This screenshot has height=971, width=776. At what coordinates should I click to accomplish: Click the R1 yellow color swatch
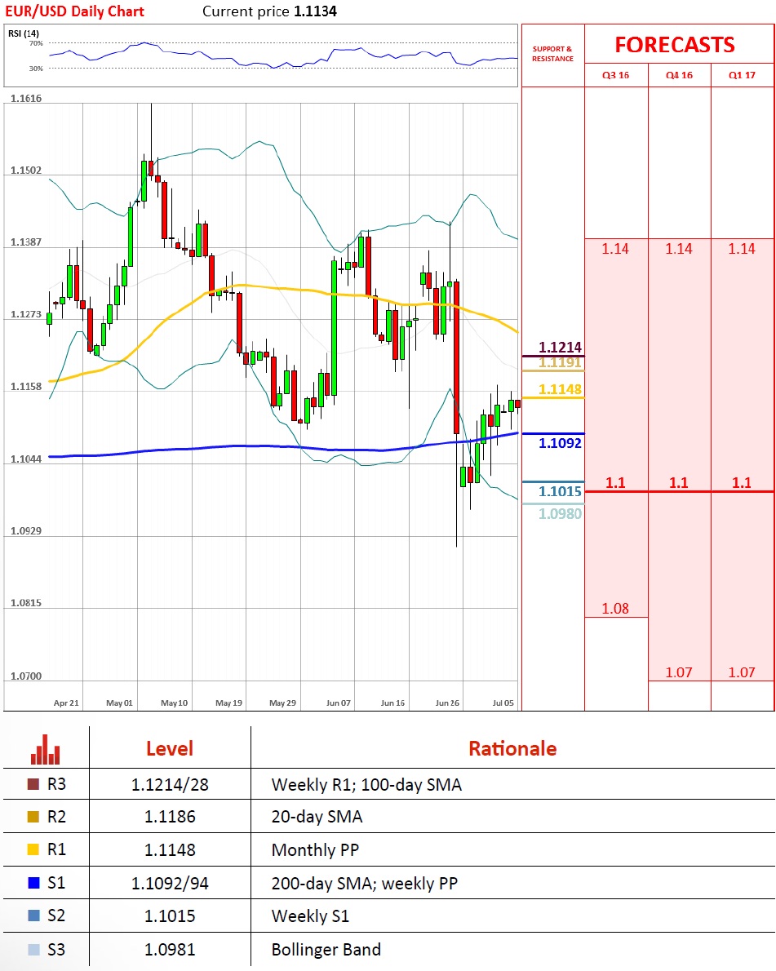click(33, 849)
